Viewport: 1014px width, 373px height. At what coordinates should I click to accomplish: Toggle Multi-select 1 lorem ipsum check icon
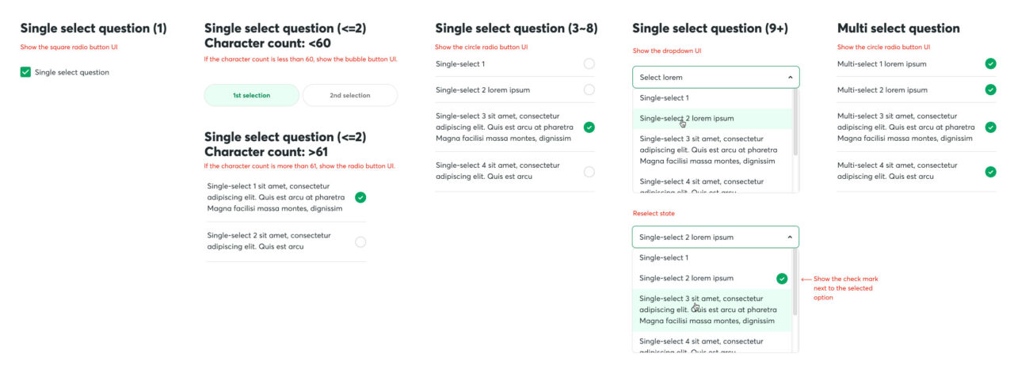pyautogui.click(x=990, y=63)
